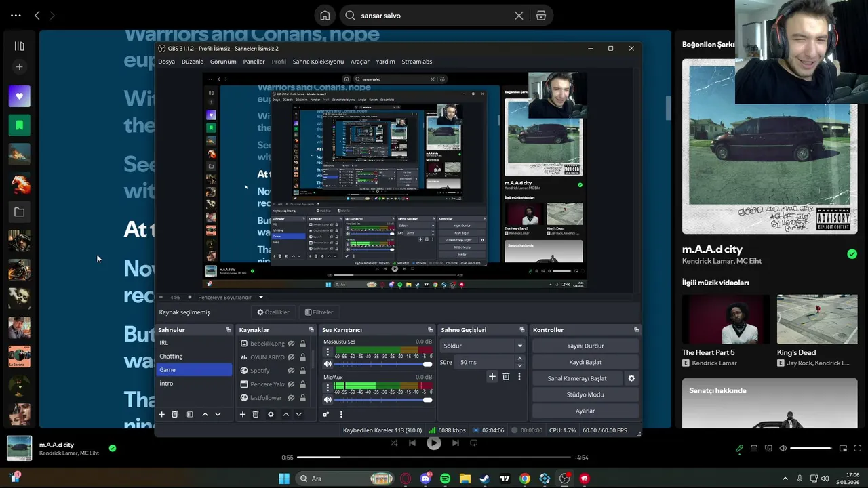This screenshot has height=488, width=868.
Task: Undock the Ses Karıştırıcı panel
Action: point(429,330)
